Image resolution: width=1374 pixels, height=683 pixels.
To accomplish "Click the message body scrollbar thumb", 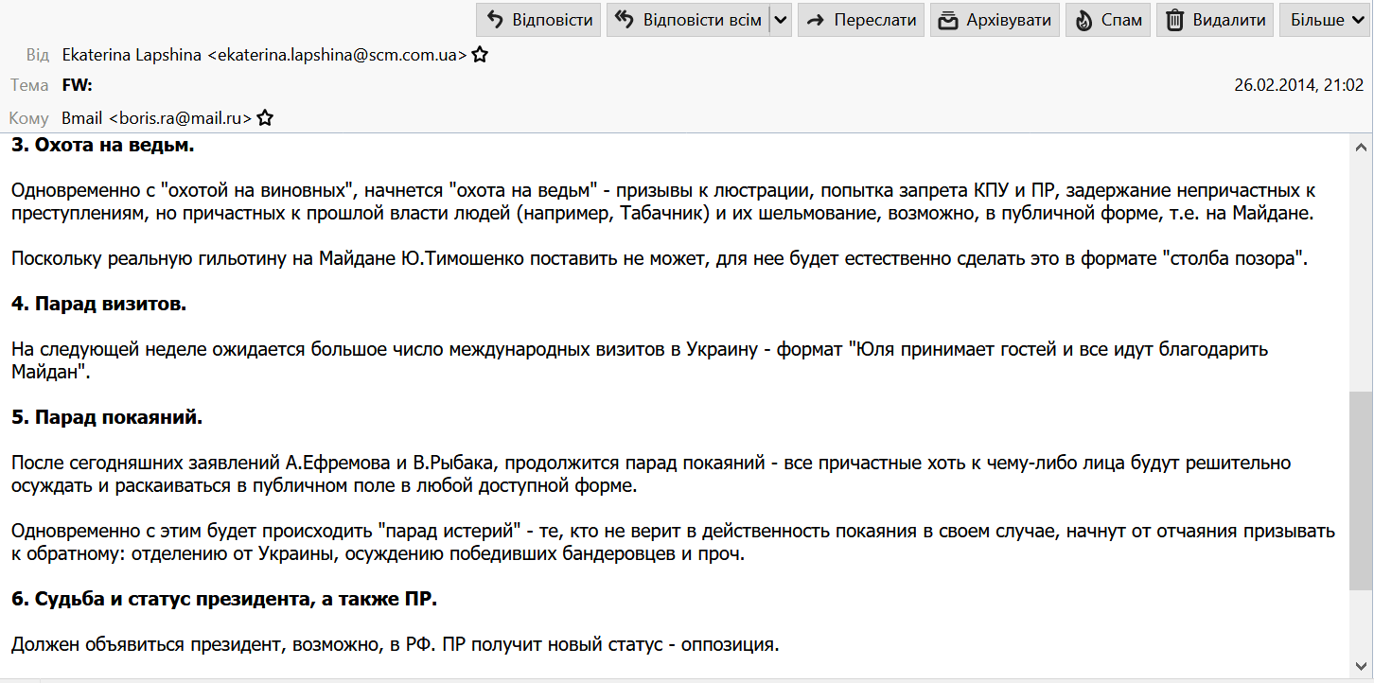I will pos(1360,490).
